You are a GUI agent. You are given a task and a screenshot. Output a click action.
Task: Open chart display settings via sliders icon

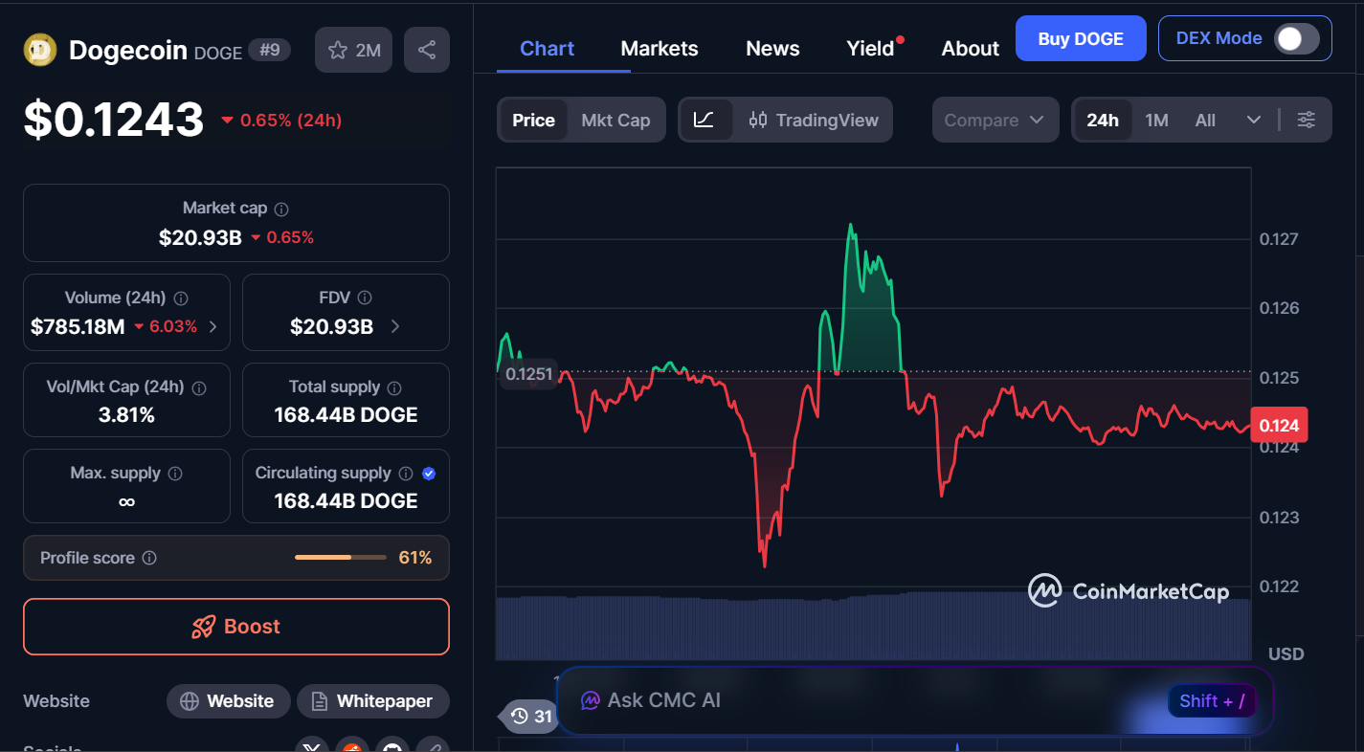[1307, 120]
